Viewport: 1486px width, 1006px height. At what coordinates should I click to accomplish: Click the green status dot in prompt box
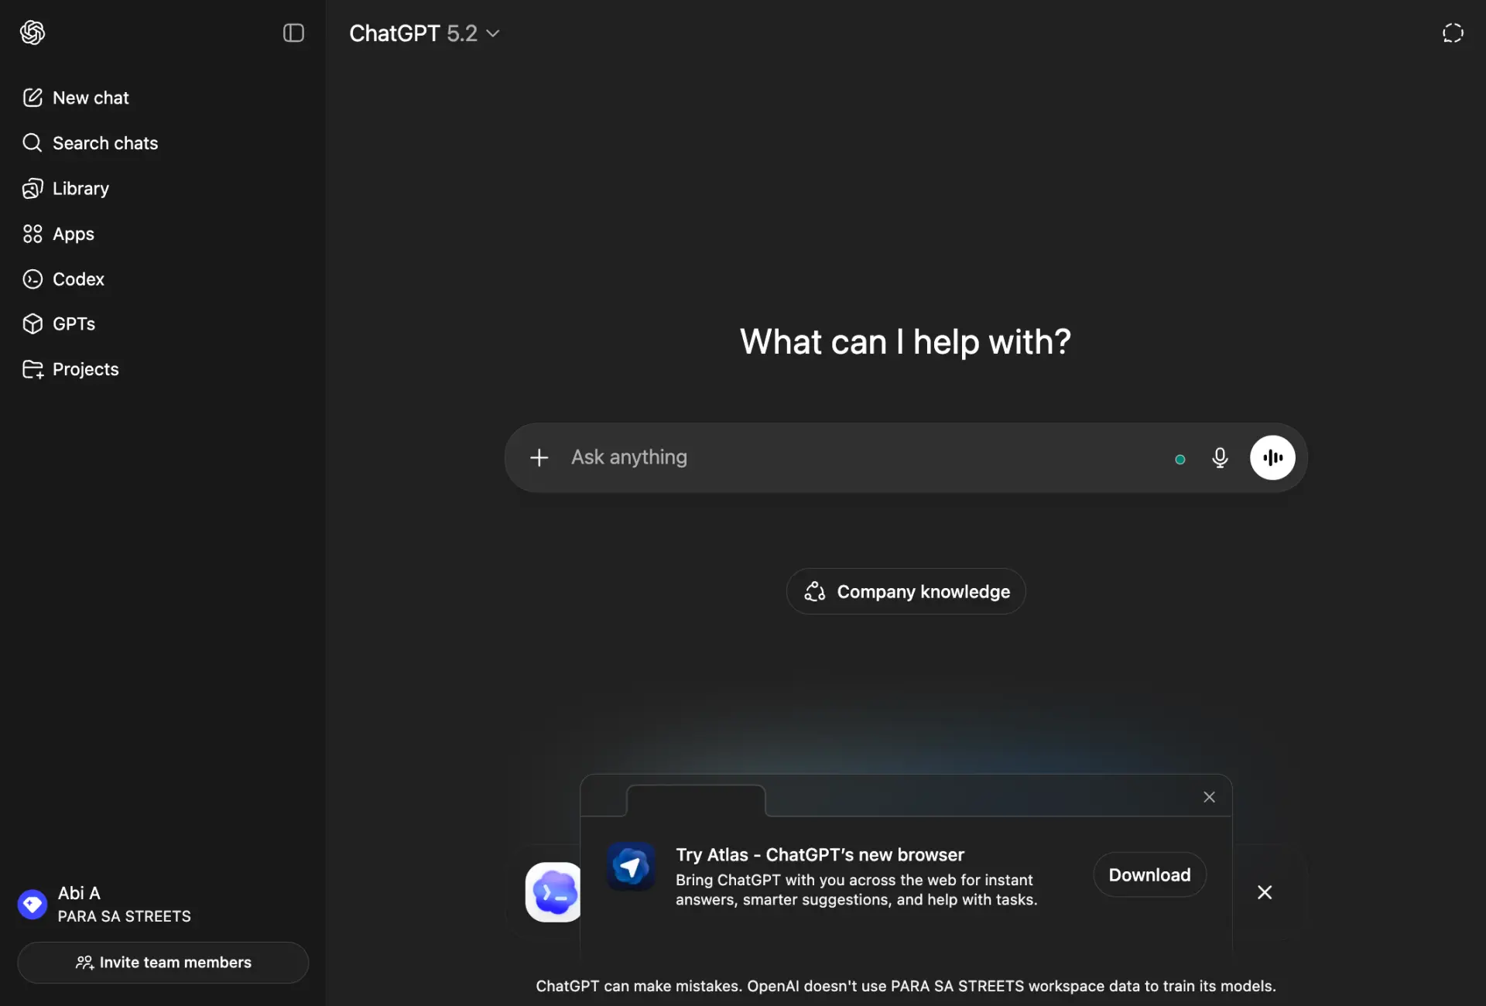(x=1180, y=460)
